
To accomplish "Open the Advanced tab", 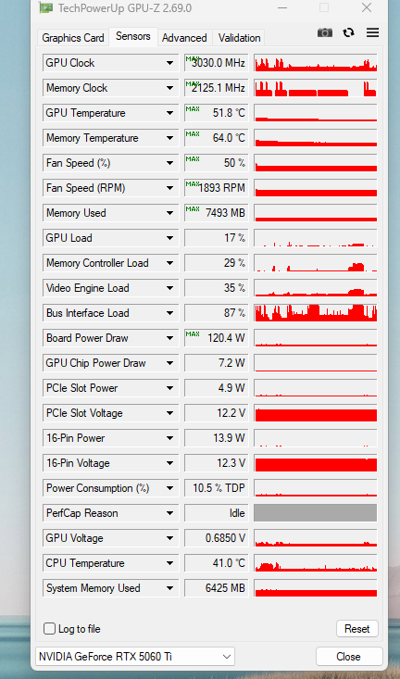I will click(184, 38).
